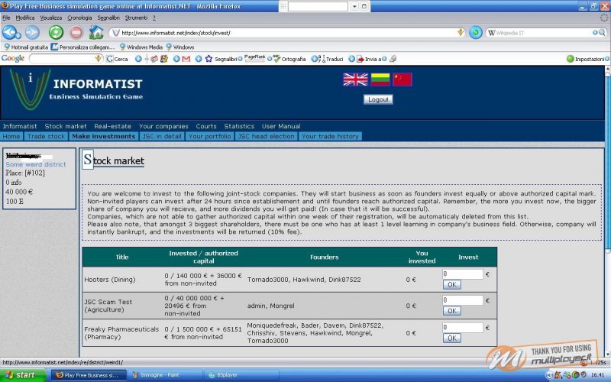The image size is (611, 382).
Task: Click the Ortografia spell-check icon
Action: point(276,59)
